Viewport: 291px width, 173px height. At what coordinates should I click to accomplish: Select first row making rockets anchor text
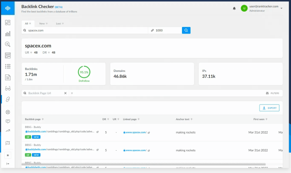point(185,132)
